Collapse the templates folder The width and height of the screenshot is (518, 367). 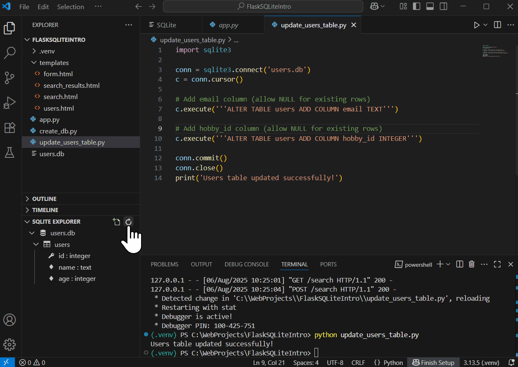(x=54, y=63)
